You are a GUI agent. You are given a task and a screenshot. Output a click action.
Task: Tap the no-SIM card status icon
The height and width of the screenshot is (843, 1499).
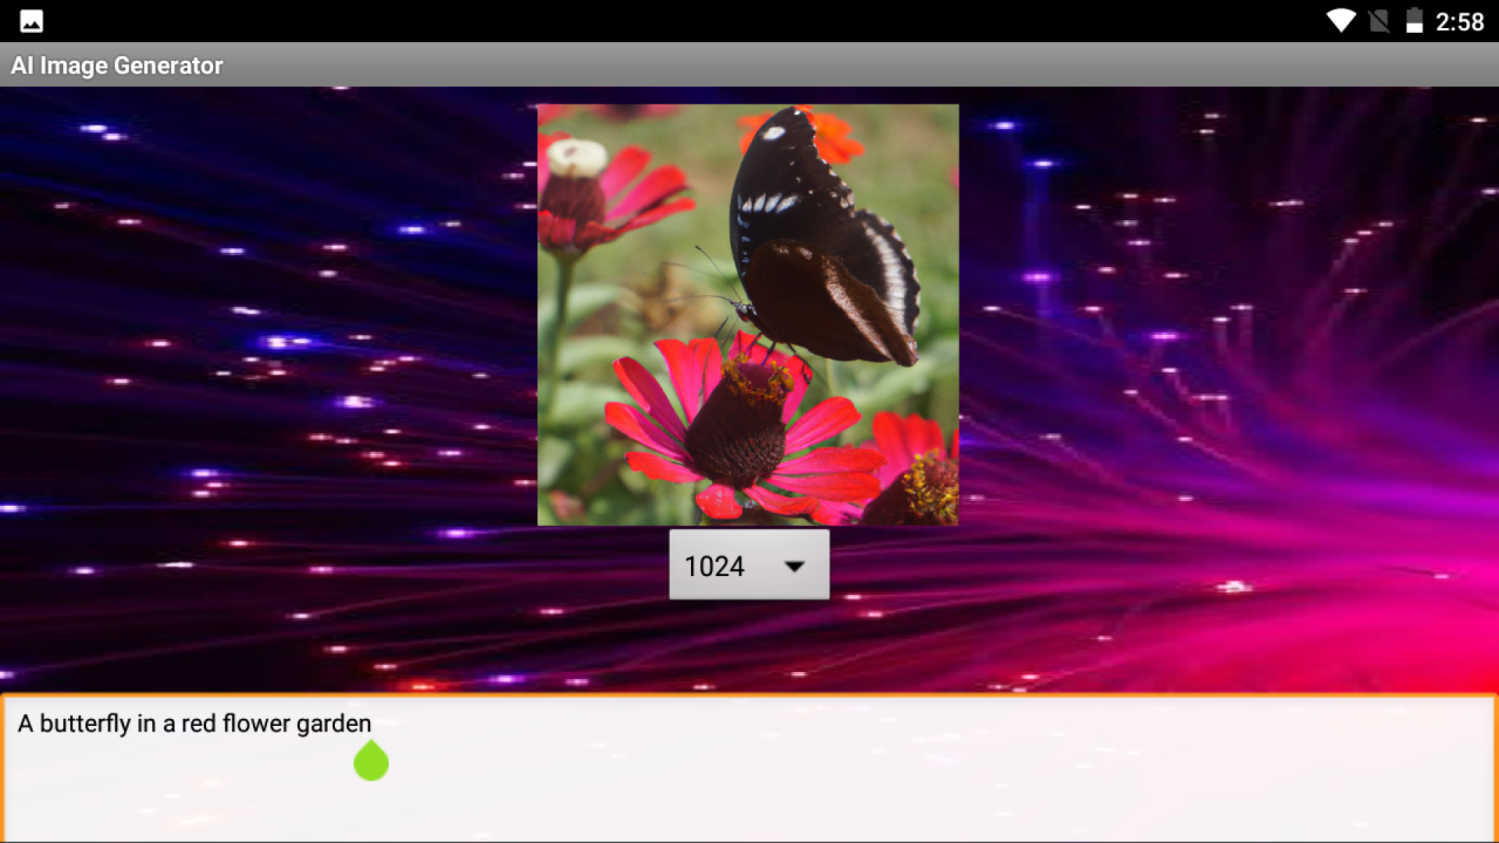pyautogui.click(x=1379, y=21)
